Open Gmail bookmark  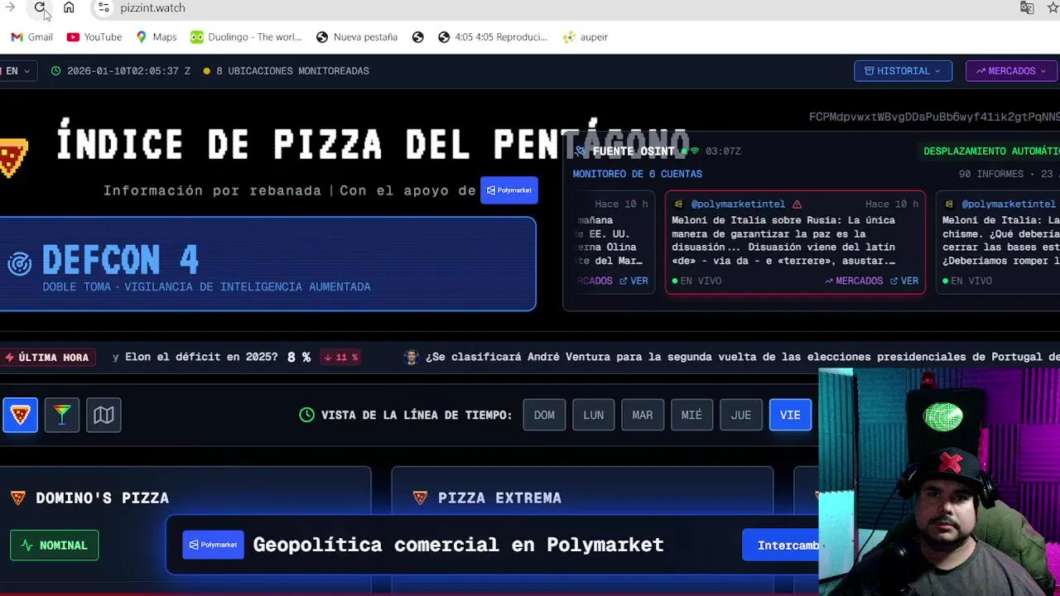(31, 36)
